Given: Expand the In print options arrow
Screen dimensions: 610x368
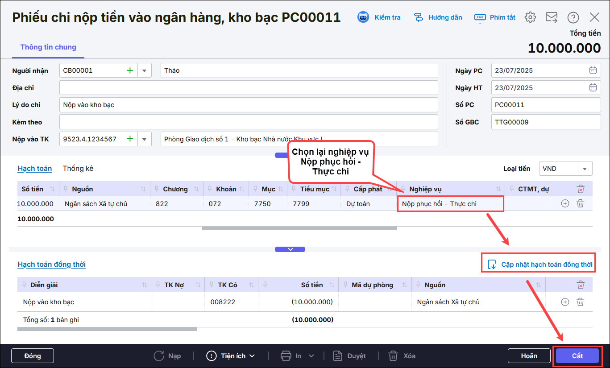Looking at the screenshot, I should pyautogui.click(x=311, y=356).
